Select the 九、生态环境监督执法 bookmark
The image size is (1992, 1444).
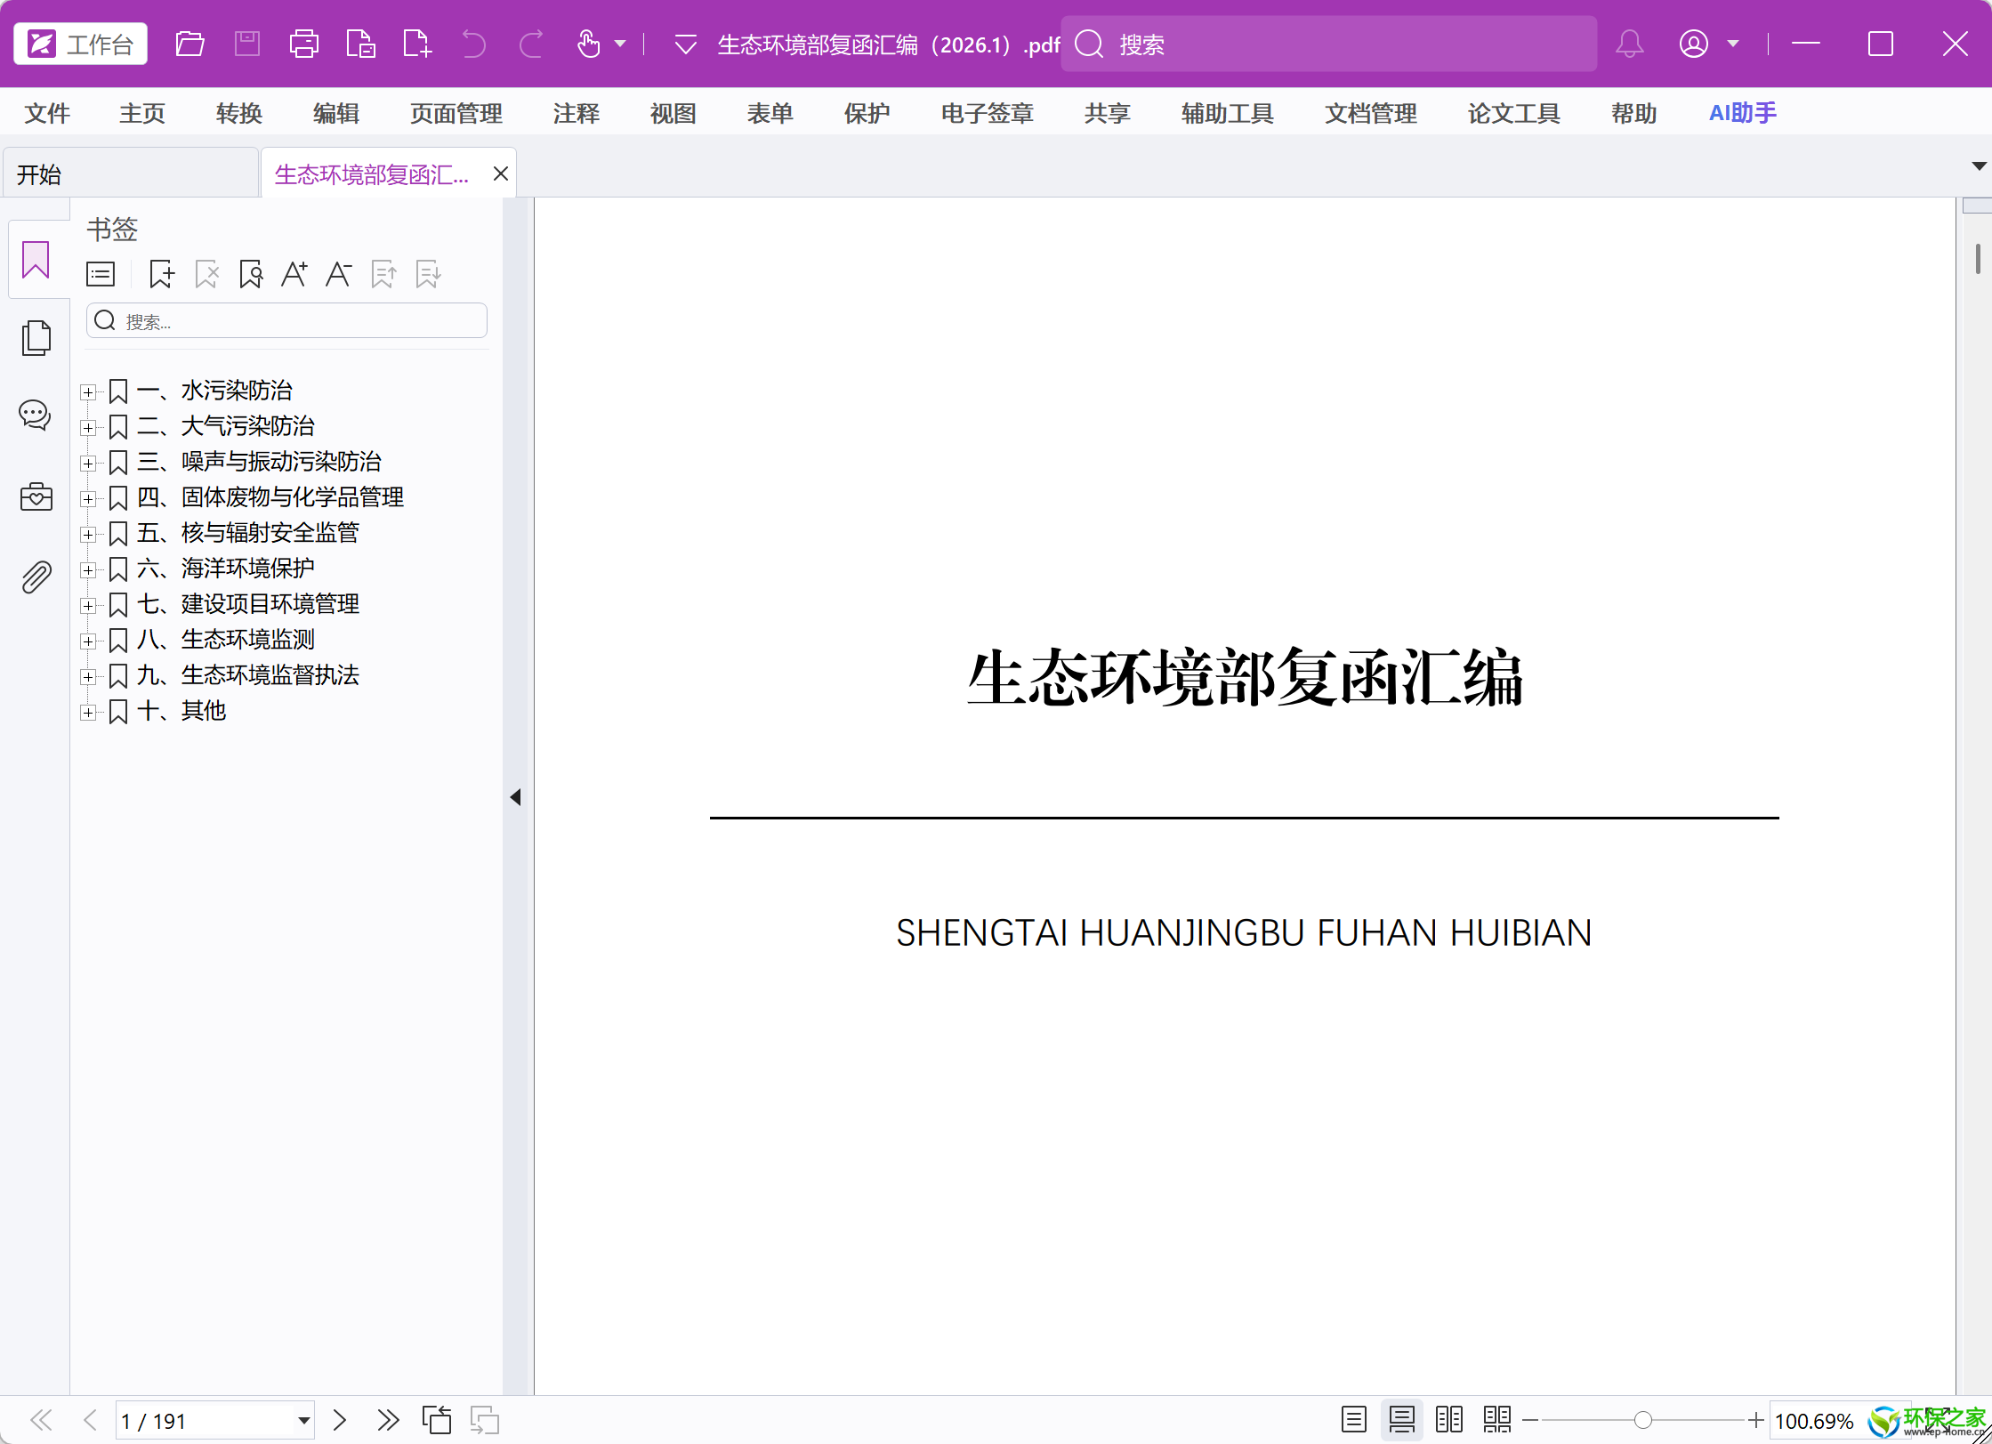(x=248, y=675)
